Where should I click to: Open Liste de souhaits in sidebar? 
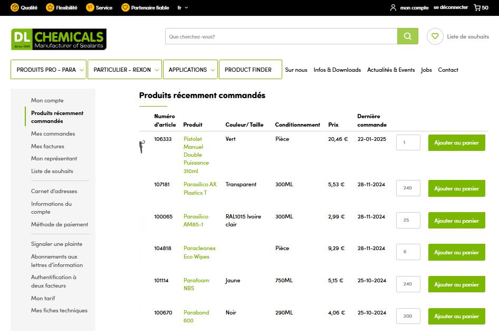[x=52, y=171]
